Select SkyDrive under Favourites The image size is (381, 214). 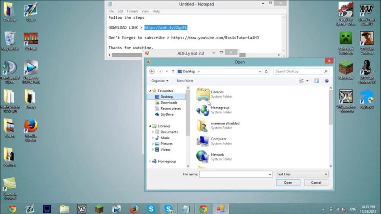[x=167, y=114]
